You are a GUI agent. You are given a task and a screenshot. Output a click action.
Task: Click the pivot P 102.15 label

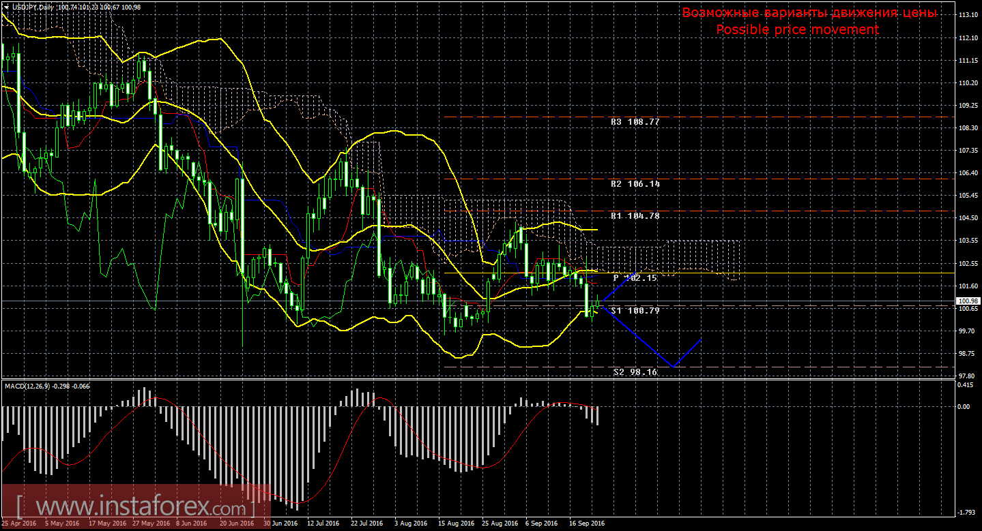click(x=635, y=278)
